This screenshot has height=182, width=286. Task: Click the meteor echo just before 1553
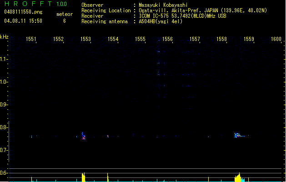tap(83, 136)
